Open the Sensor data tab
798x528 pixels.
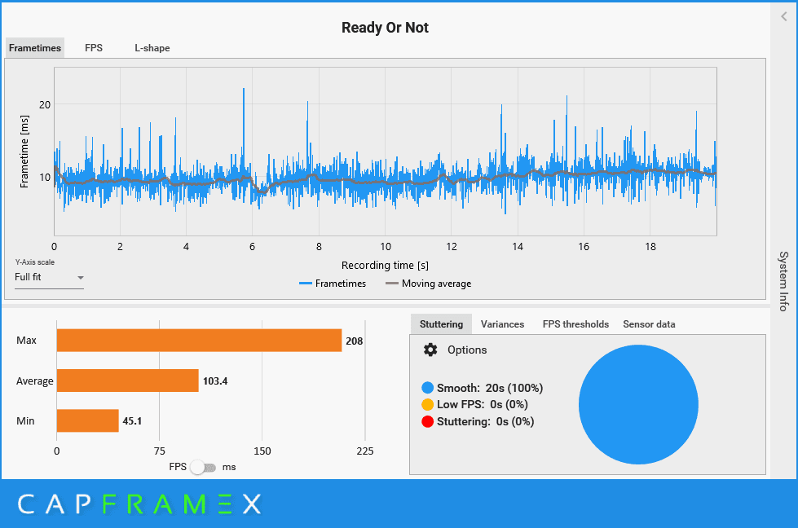coord(649,324)
